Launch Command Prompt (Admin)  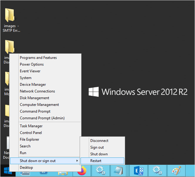pos(45,118)
